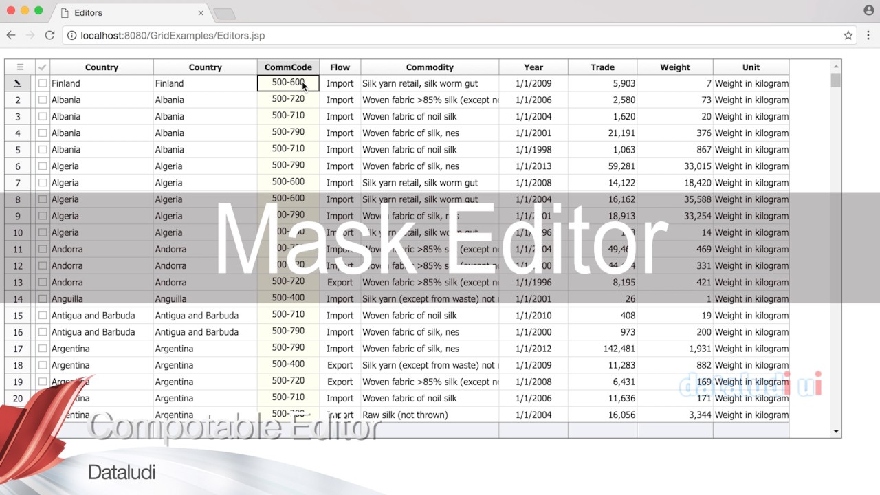
Task: Open the grid hamburger menu icon
Action: click(x=20, y=67)
